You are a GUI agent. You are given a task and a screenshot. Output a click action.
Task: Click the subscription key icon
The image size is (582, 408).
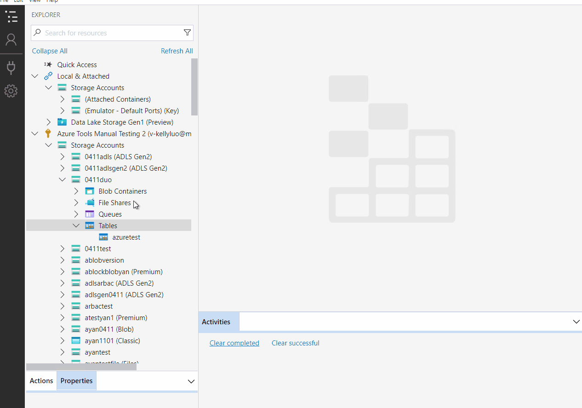[x=48, y=134]
